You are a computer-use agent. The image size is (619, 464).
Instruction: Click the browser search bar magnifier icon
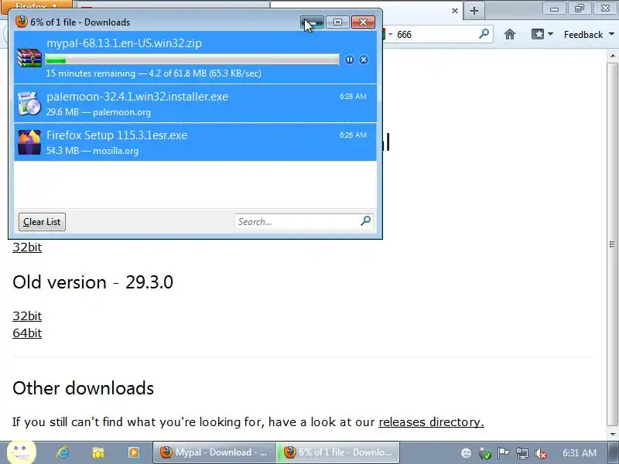tap(484, 34)
